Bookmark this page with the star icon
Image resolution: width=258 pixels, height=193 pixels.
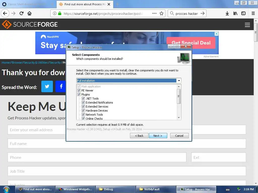coord(162,14)
